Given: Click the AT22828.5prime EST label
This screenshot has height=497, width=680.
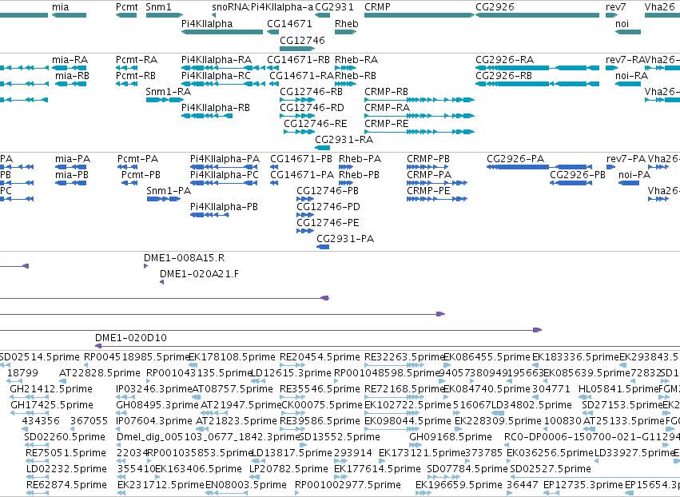Looking at the screenshot, I should point(100,372).
